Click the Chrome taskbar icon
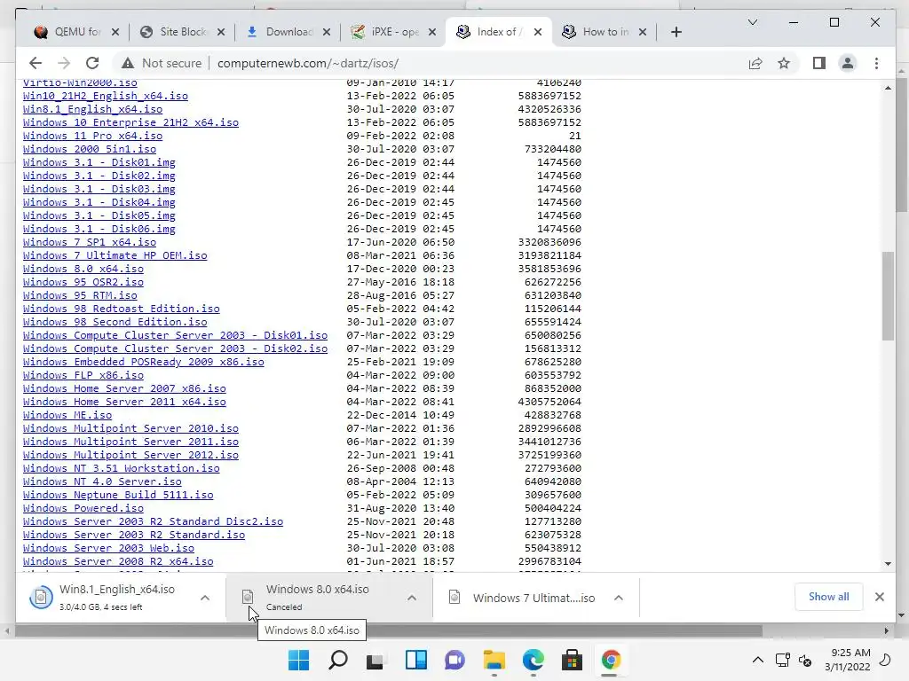The width and height of the screenshot is (909, 681). (x=611, y=660)
